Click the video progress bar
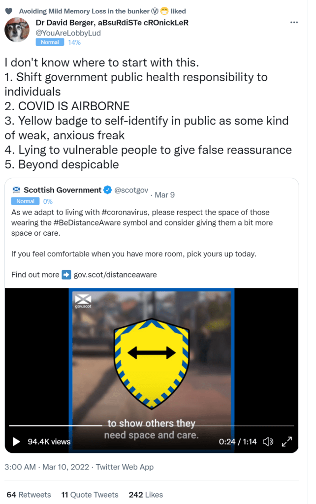Screen dimensions: 316x504 click(152, 426)
